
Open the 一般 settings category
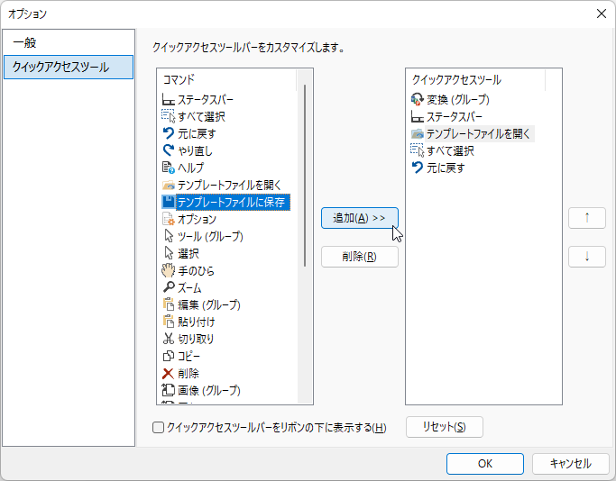pyautogui.click(x=69, y=42)
